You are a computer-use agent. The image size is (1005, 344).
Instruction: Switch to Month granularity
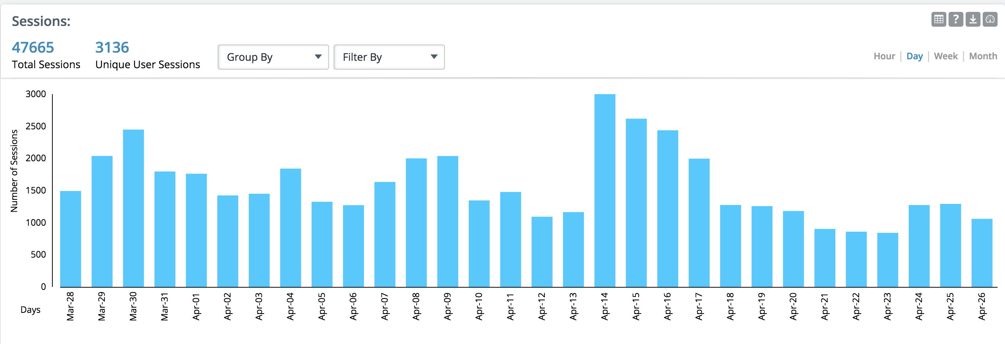983,56
